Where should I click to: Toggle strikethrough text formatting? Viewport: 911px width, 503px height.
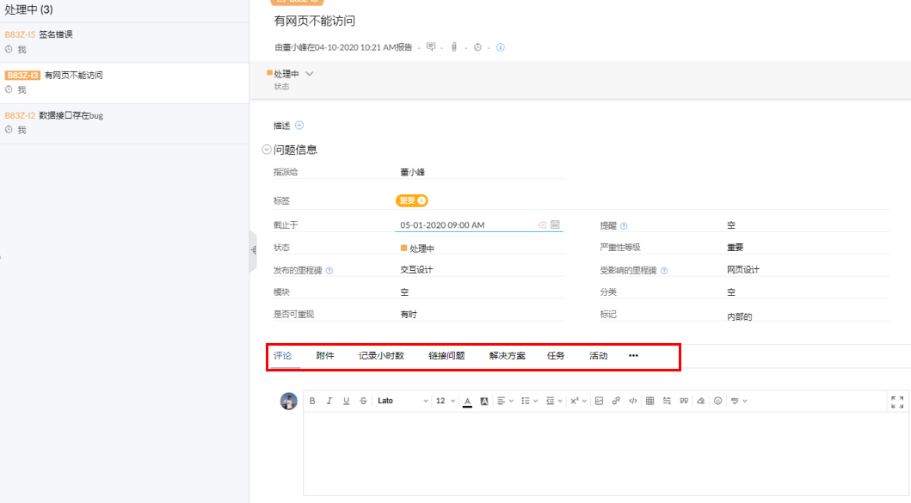point(363,401)
